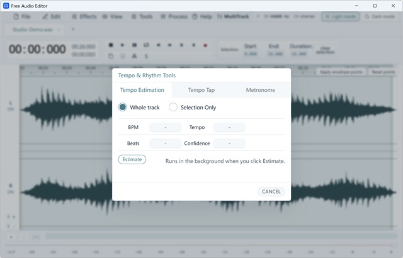
Task: Click the Play button in transport
Action: tap(122, 45)
